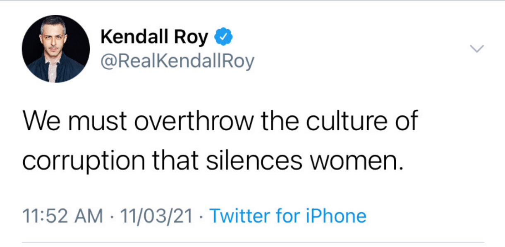Click the Kendall Roy display name

pyautogui.click(x=154, y=38)
